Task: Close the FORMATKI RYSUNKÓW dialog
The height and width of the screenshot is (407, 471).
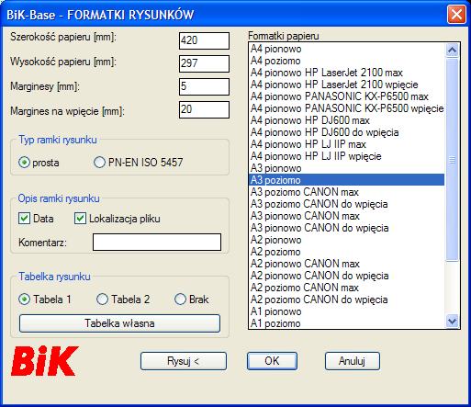Action: click(x=456, y=15)
